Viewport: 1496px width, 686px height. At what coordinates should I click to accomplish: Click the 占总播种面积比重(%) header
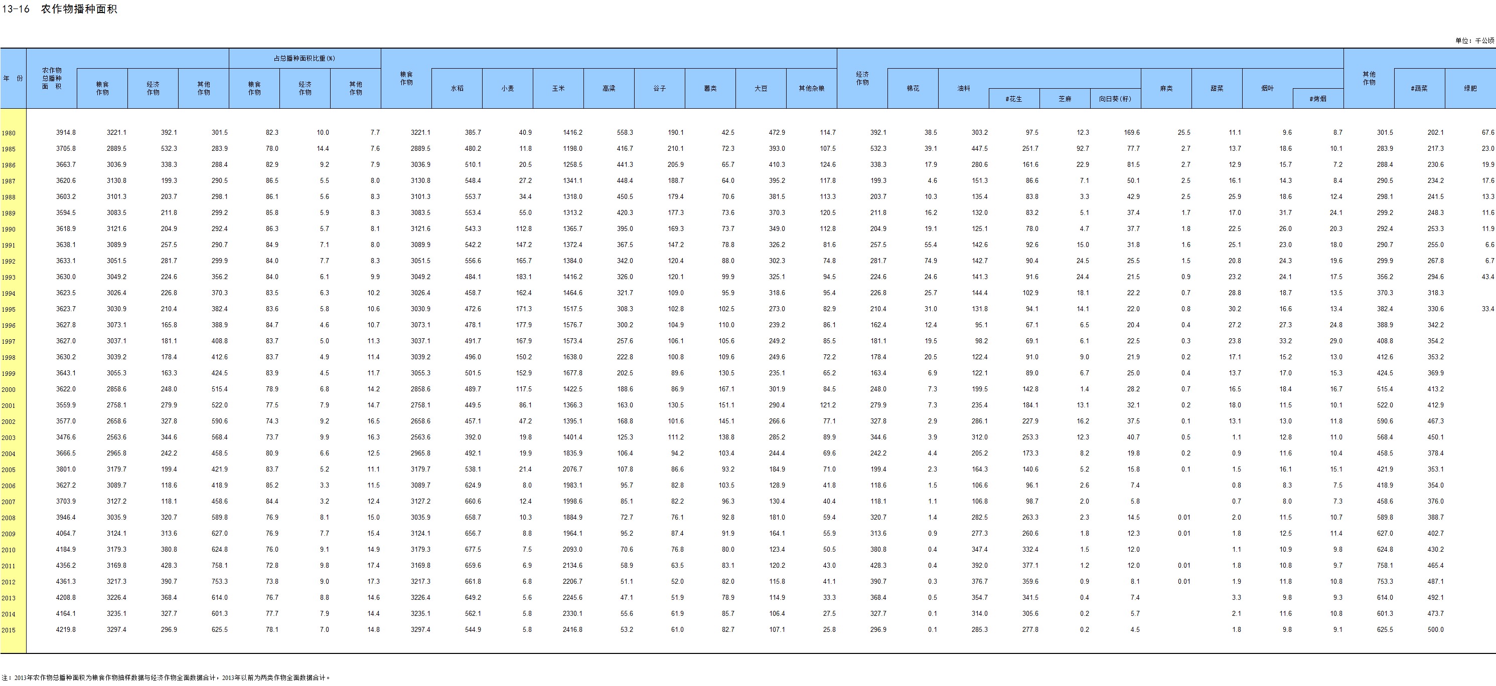(x=305, y=58)
